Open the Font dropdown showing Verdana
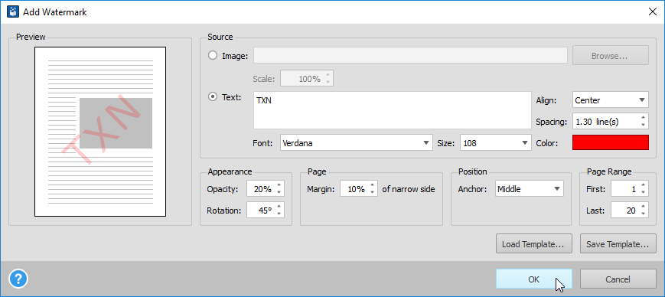This screenshot has width=665, height=297. (x=357, y=143)
